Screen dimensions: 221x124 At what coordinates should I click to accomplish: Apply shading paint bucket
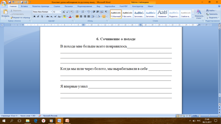[x=99, y=17]
